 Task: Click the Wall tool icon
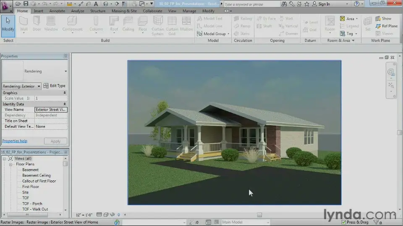24,21
